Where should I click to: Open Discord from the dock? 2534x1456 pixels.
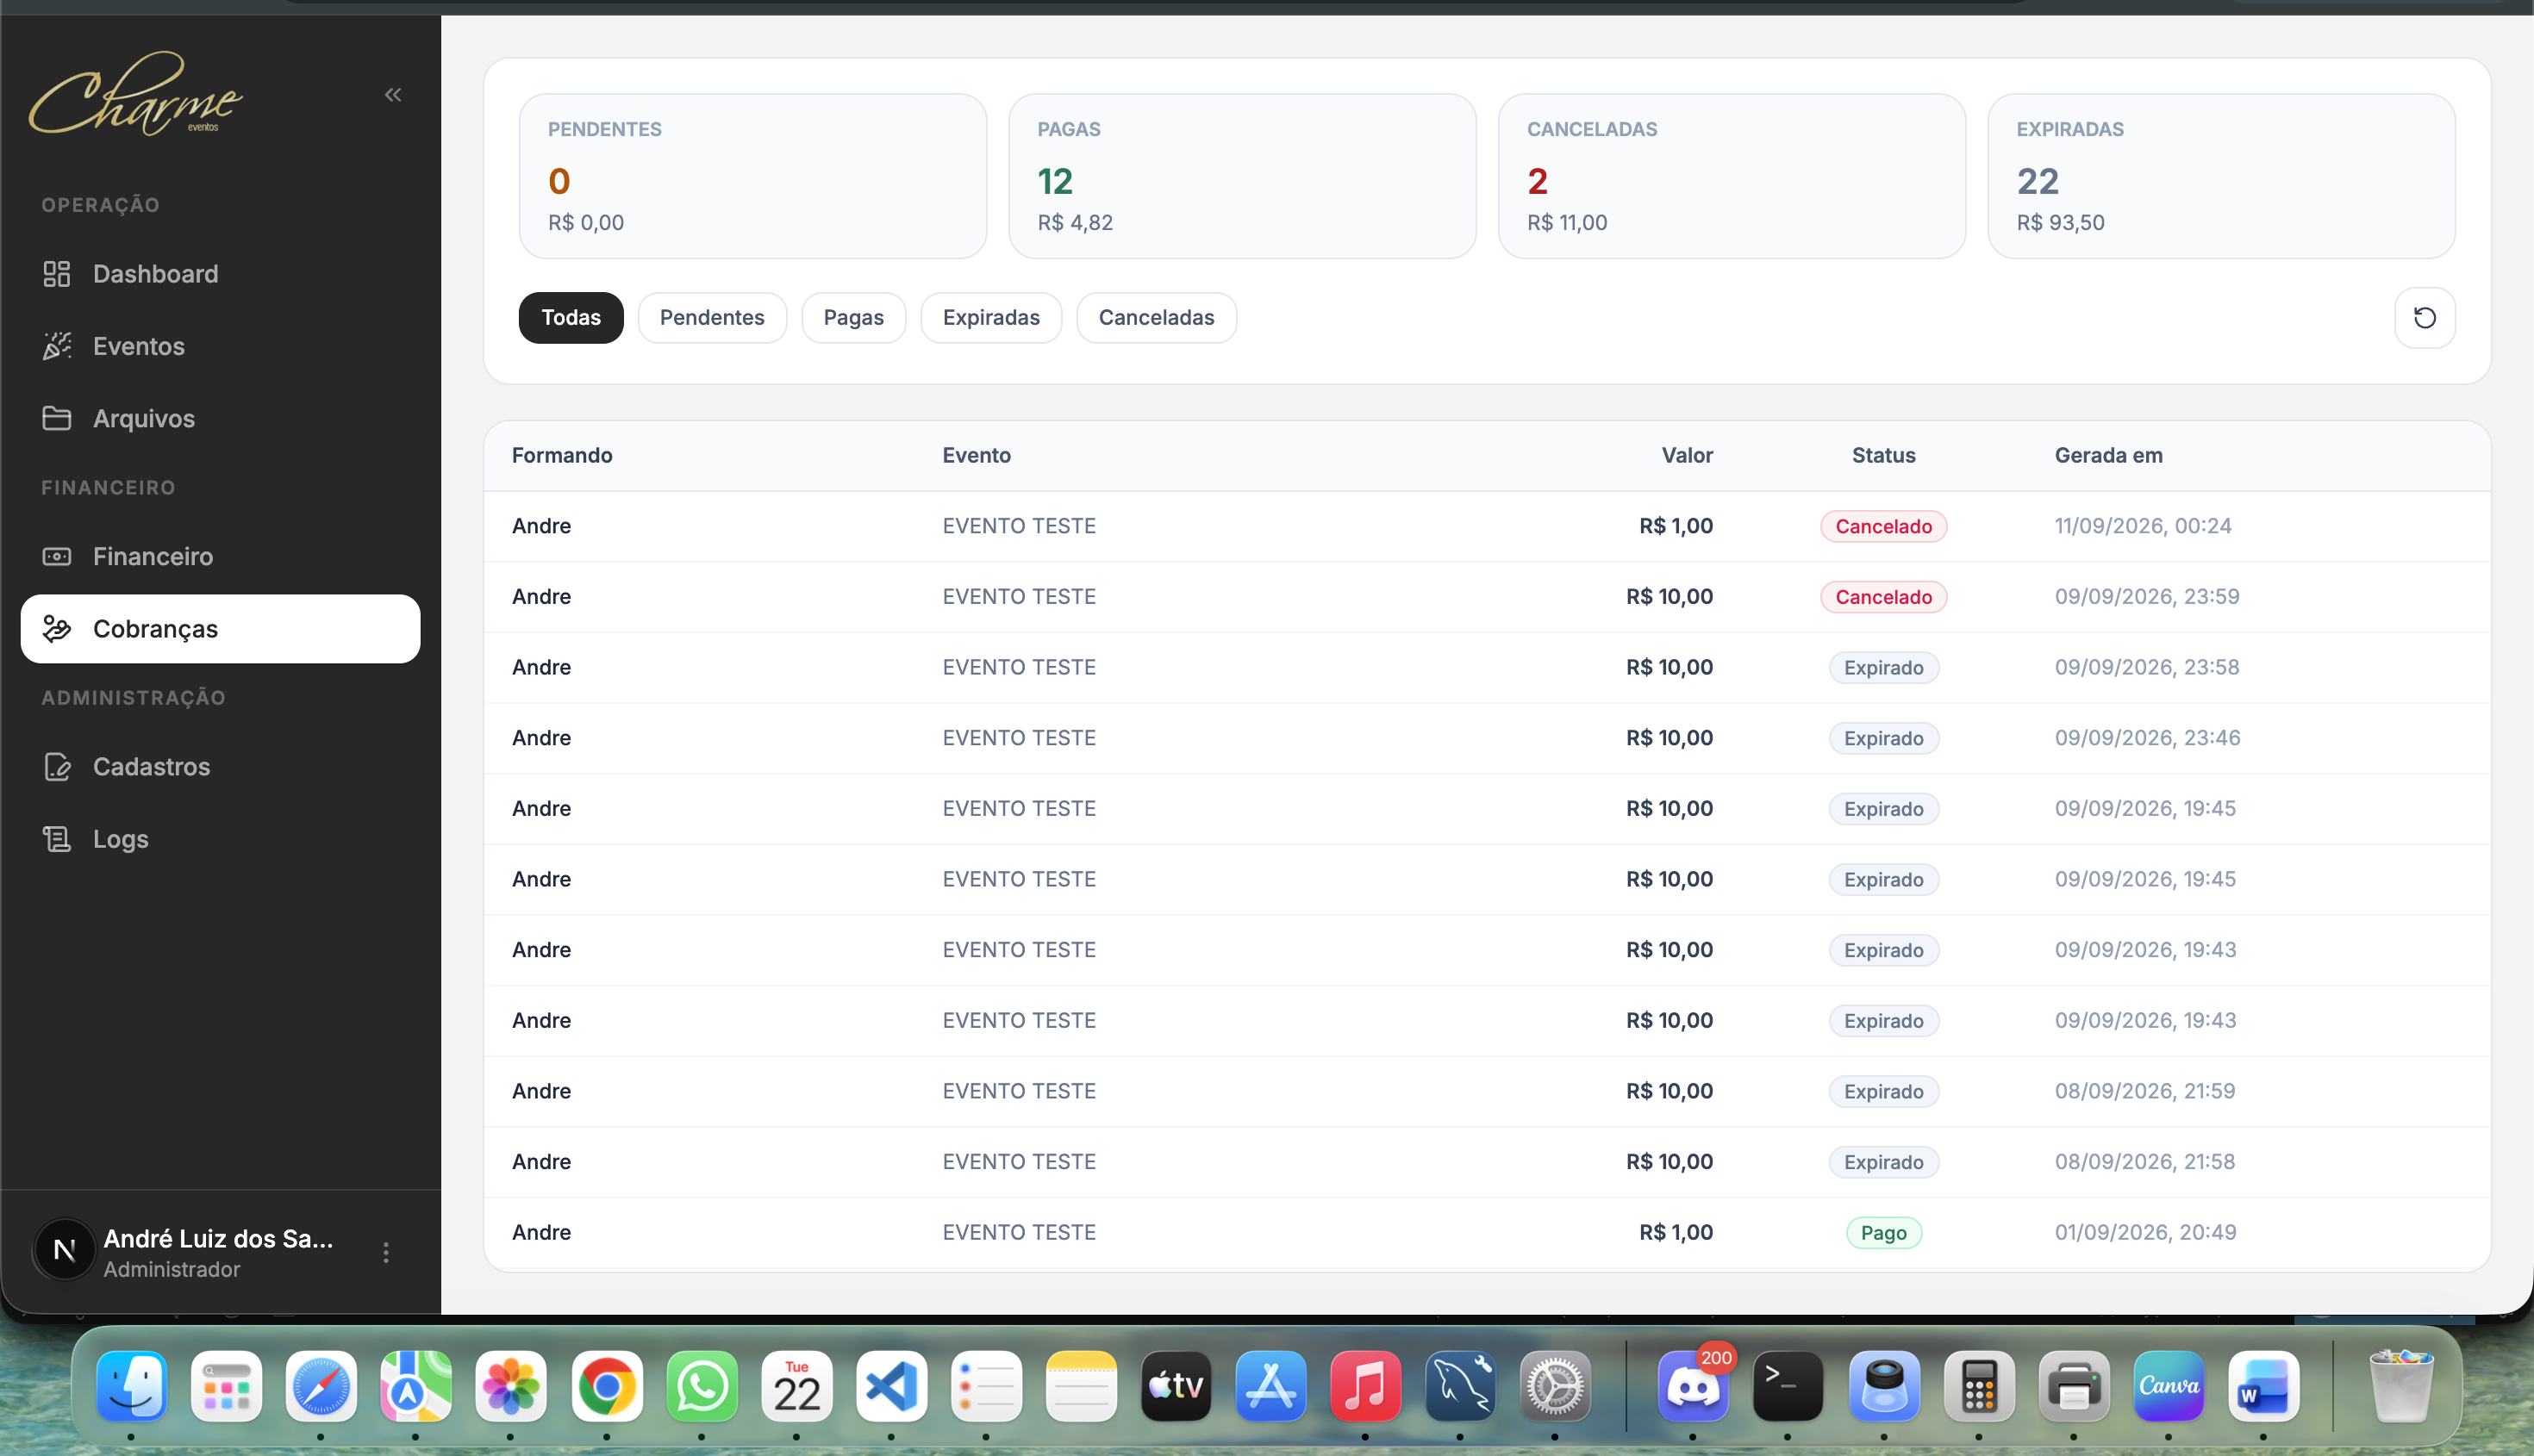(x=1693, y=1387)
